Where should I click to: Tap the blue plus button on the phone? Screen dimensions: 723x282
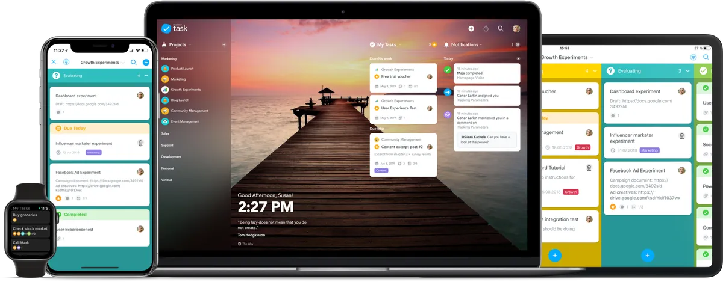[146, 62]
